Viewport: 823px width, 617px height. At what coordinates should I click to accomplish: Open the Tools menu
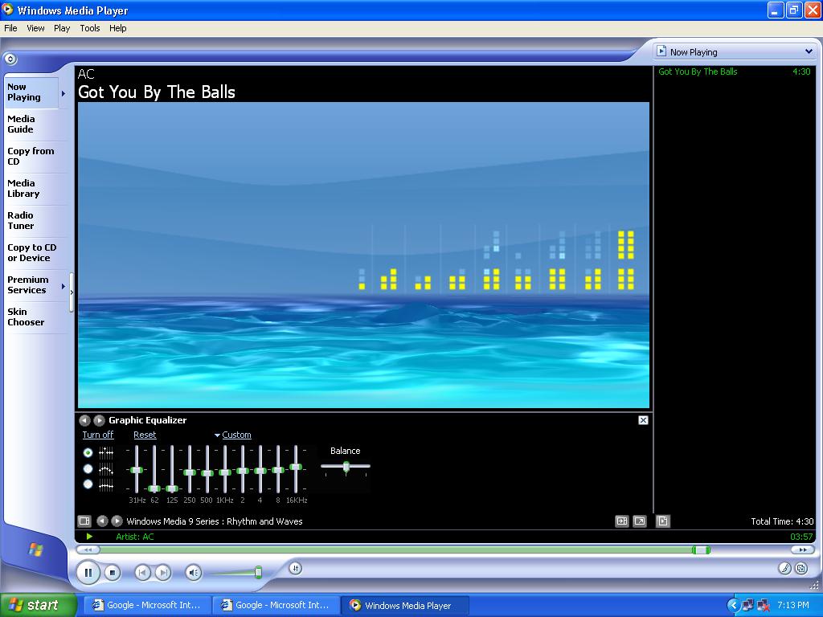click(x=90, y=28)
